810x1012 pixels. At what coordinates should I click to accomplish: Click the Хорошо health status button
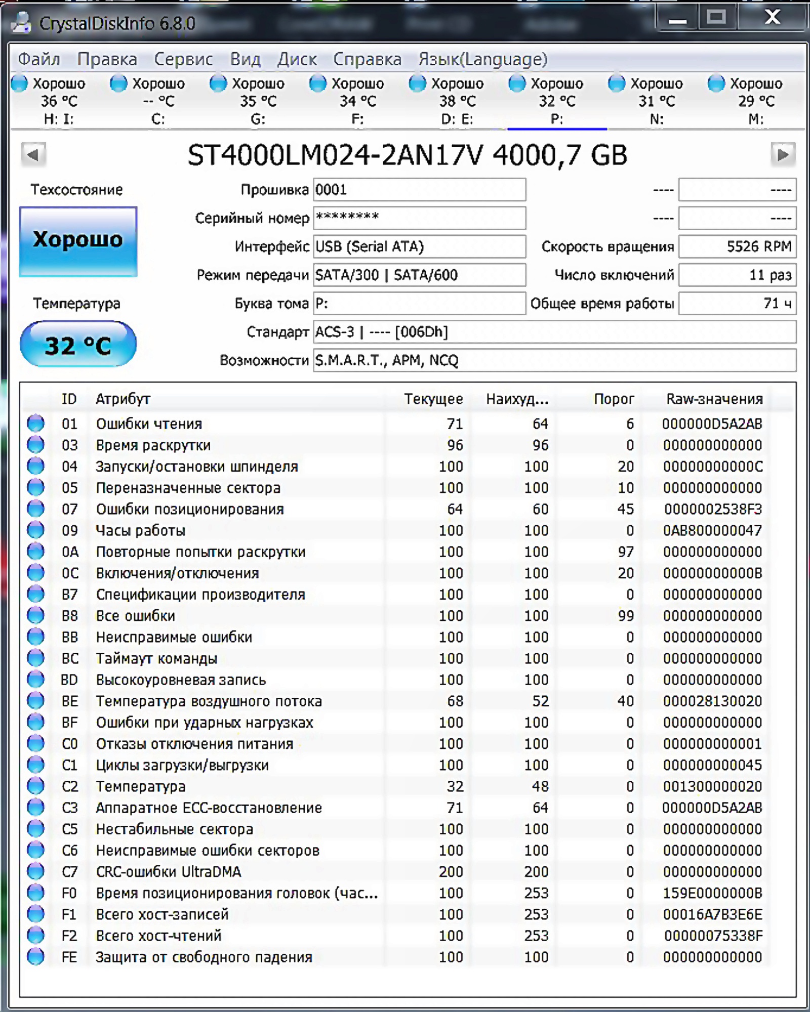click(78, 241)
